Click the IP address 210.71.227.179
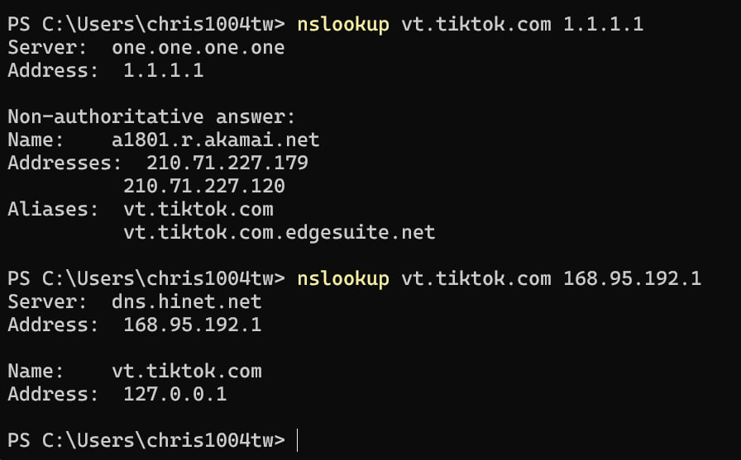The image size is (741, 460). [x=227, y=164]
